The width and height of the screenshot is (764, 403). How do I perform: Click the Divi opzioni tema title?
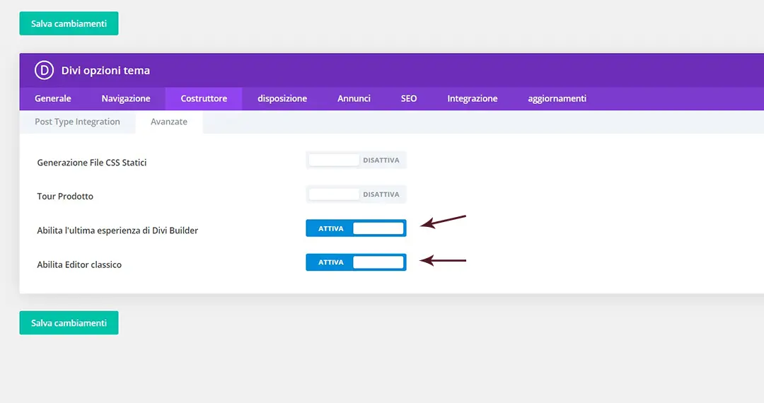[105, 71]
